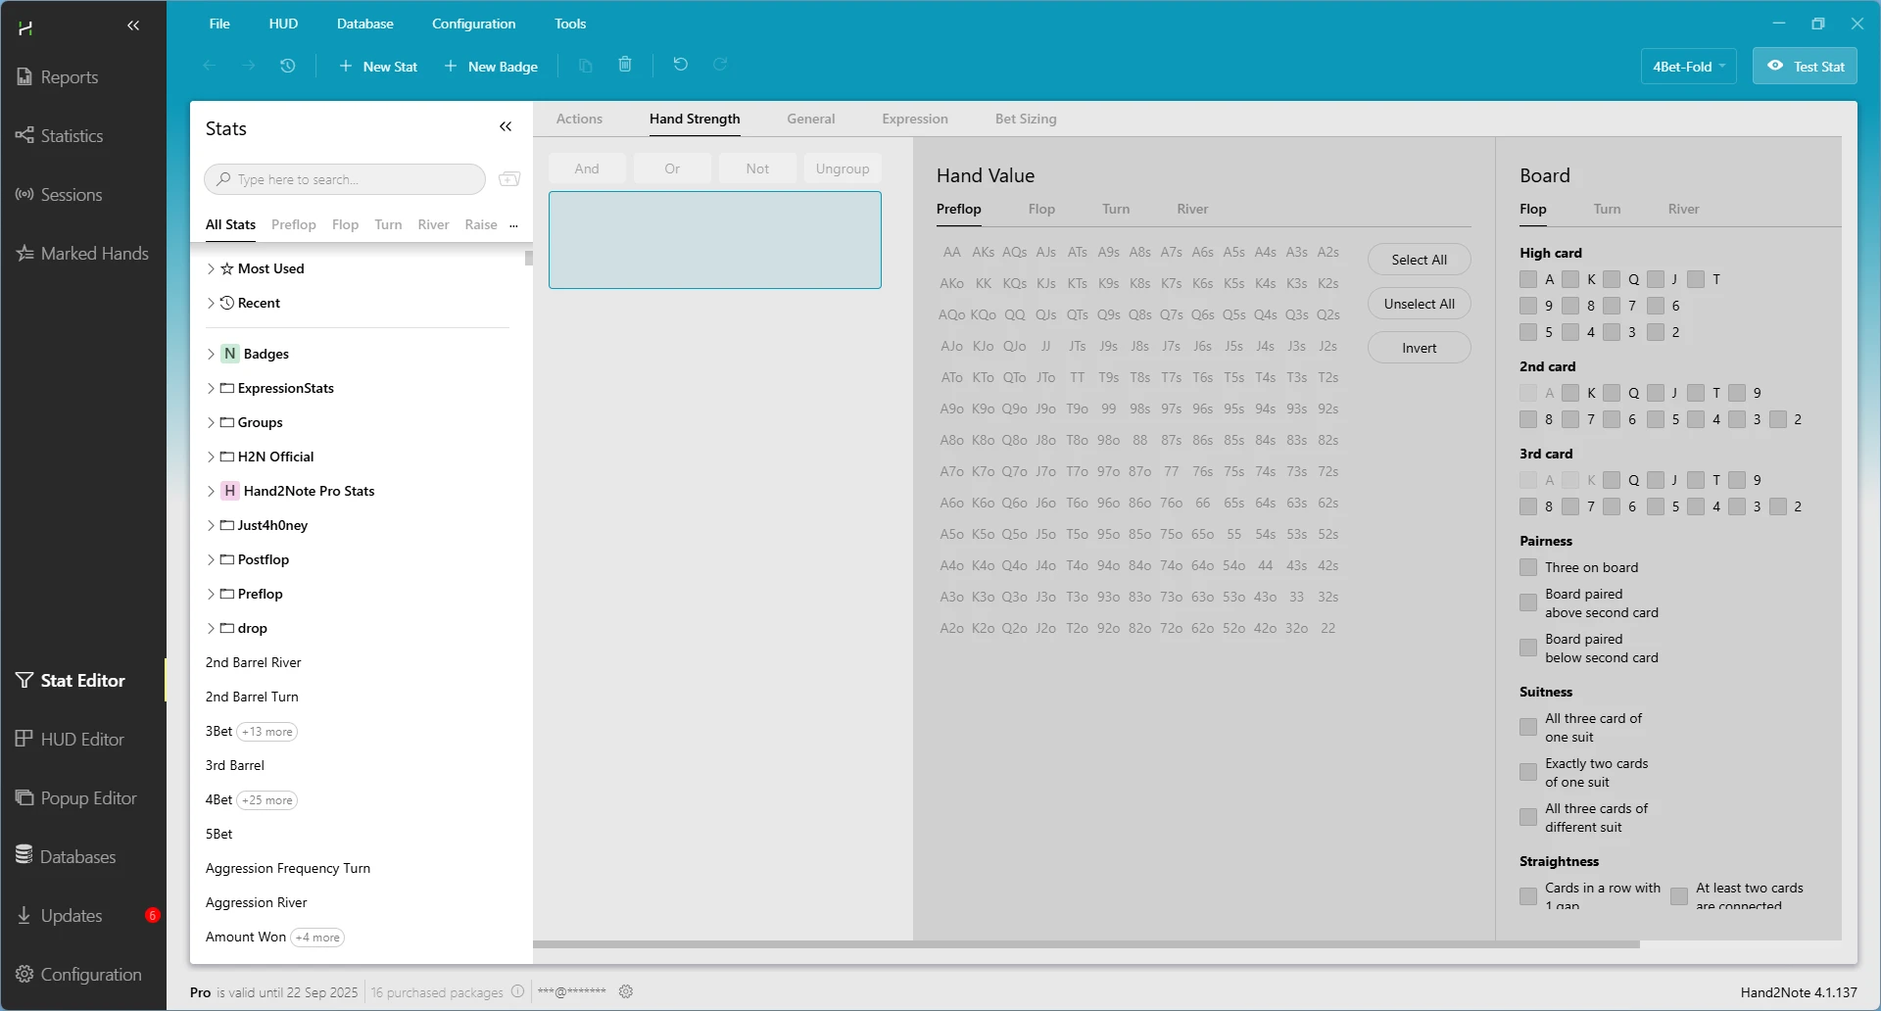Collapse the left sidebar navigation

133,25
